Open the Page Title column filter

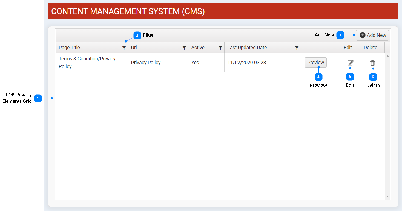(124, 48)
